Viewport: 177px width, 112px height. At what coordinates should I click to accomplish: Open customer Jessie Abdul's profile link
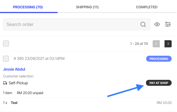14,69
